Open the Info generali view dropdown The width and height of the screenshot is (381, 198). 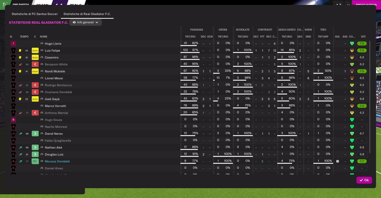[85, 22]
